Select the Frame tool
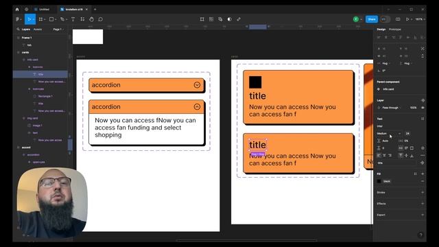This screenshot has height=247, width=439. coord(40,19)
